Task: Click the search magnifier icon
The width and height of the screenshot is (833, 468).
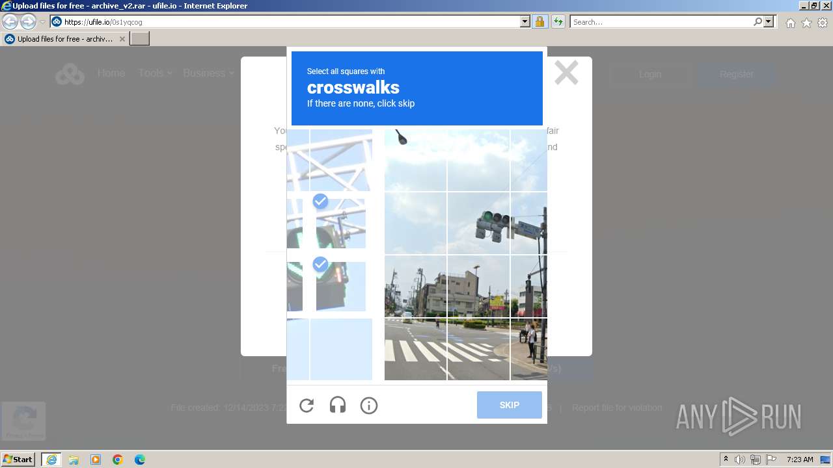Action: [x=758, y=22]
